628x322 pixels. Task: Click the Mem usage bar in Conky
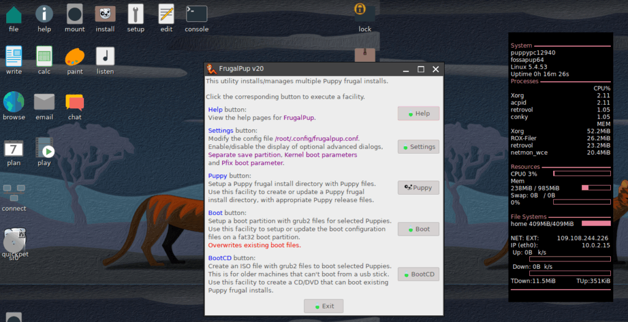pyautogui.click(x=596, y=188)
